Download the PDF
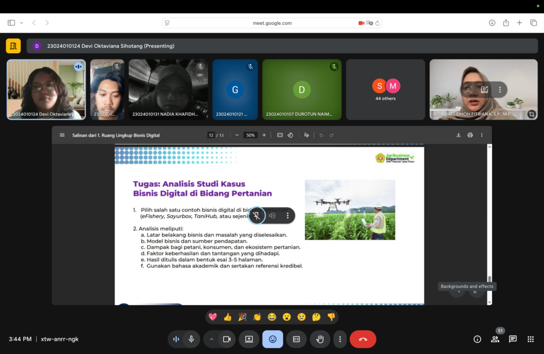 tap(458, 135)
